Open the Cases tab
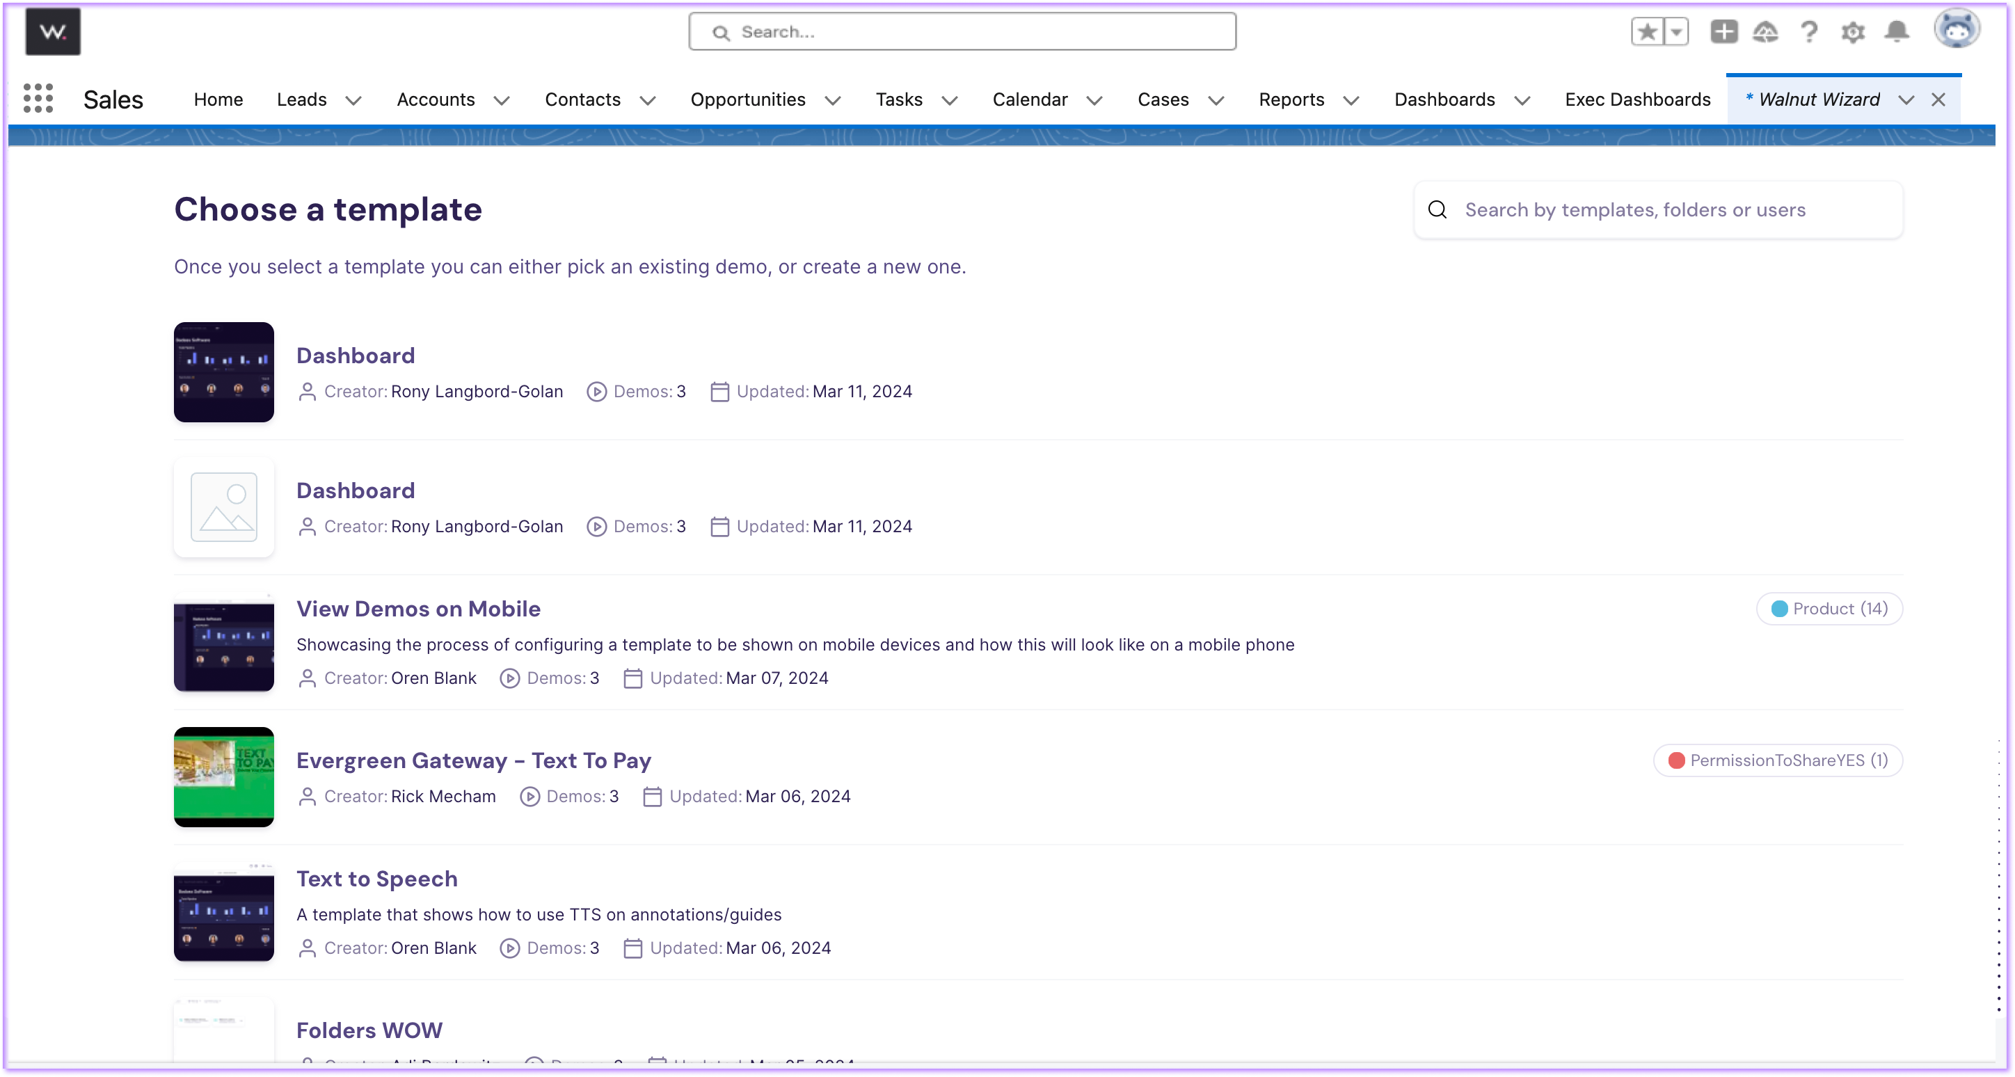This screenshot has height=1077, width=2015. pos(1163,99)
